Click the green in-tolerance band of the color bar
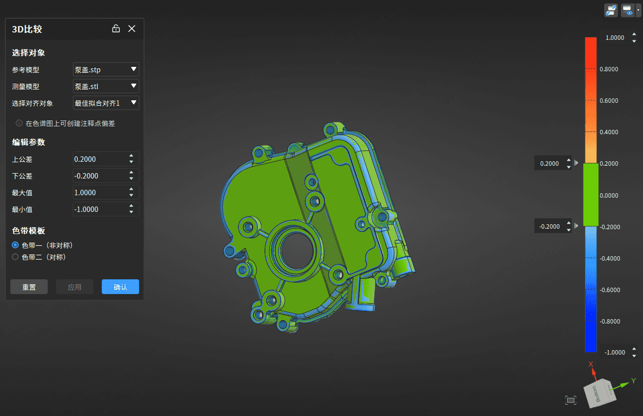 [590, 195]
